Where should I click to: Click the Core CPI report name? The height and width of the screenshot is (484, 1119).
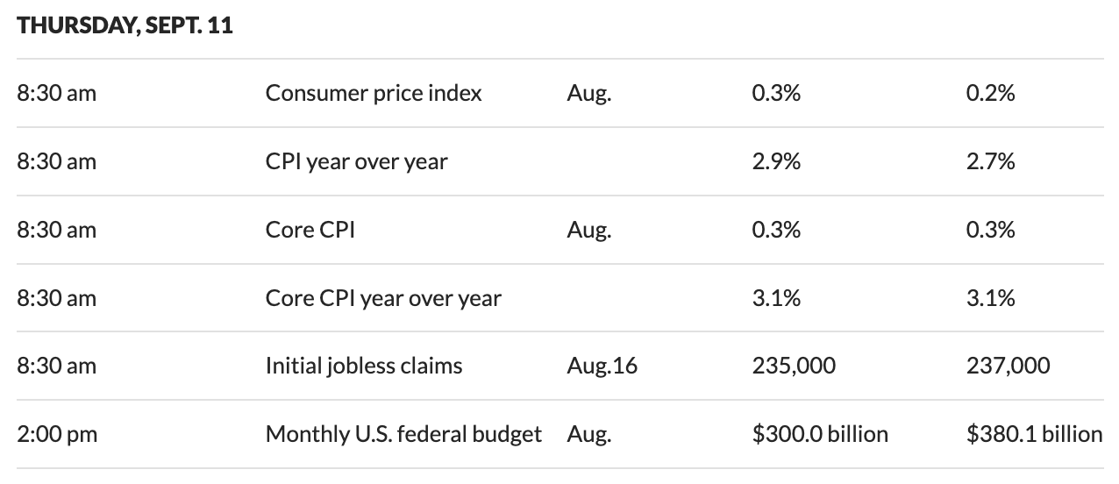coord(310,230)
